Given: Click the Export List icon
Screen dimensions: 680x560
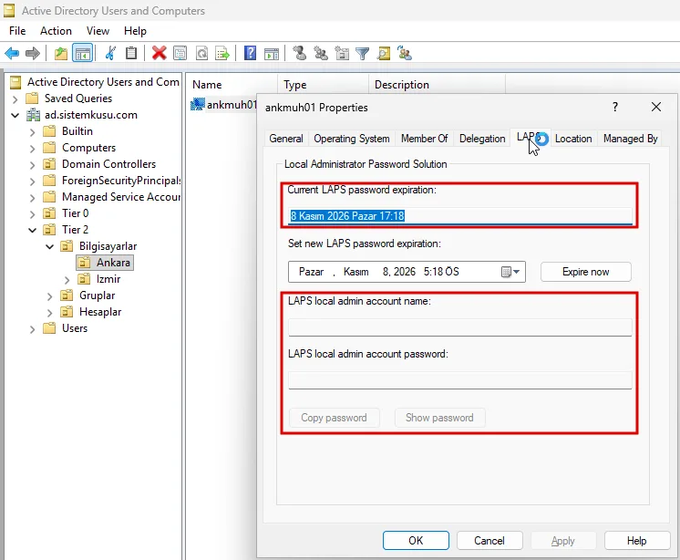Looking at the screenshot, I should [x=222, y=53].
